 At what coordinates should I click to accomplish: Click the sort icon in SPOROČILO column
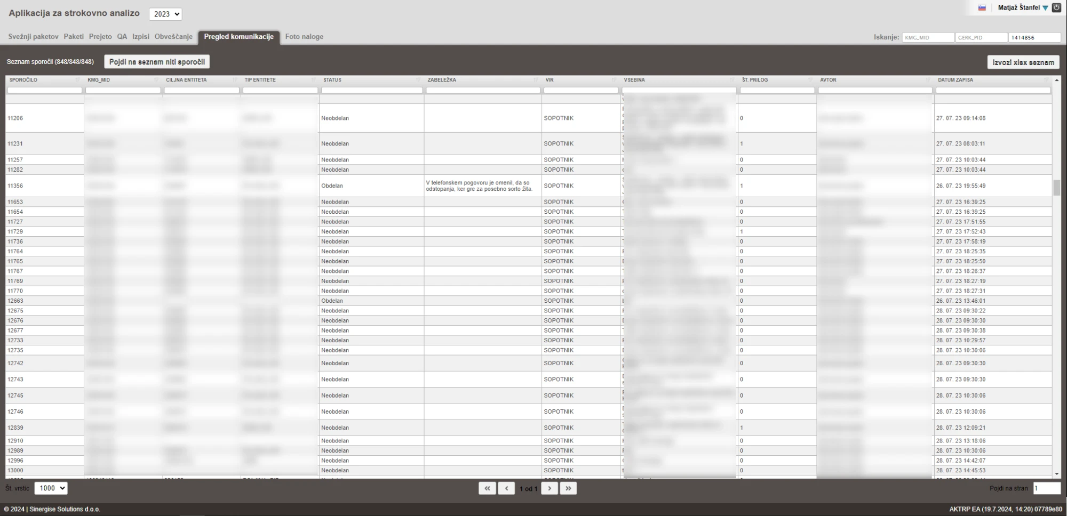(78, 80)
